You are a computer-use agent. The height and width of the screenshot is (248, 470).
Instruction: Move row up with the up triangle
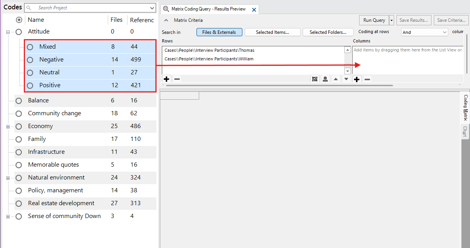336,79
